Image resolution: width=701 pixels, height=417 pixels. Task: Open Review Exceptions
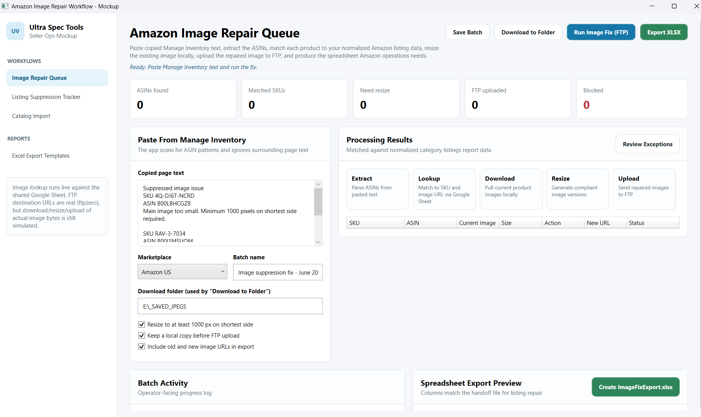(x=647, y=144)
